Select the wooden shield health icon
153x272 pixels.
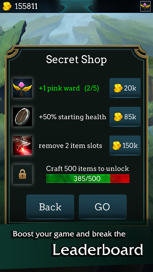point(22,117)
